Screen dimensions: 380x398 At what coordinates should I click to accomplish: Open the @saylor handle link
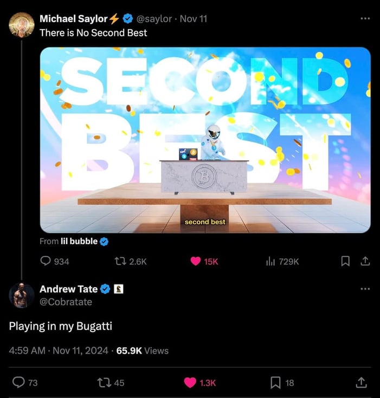coord(154,19)
